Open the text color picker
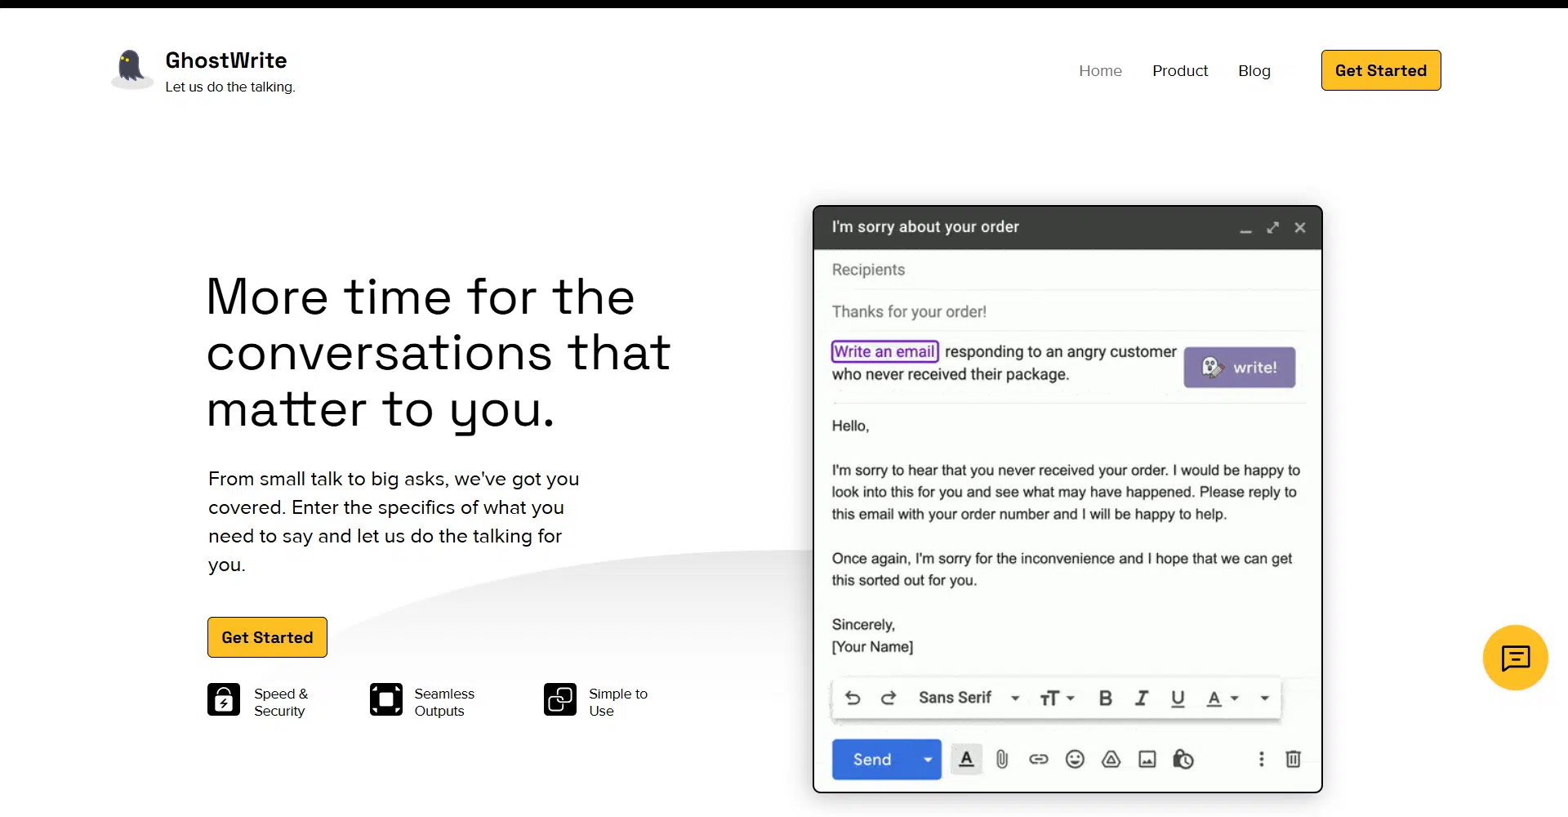Image resolution: width=1568 pixels, height=817 pixels. pyautogui.click(x=1222, y=698)
